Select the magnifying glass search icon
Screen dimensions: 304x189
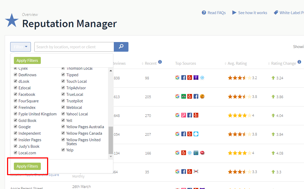tap(121, 47)
